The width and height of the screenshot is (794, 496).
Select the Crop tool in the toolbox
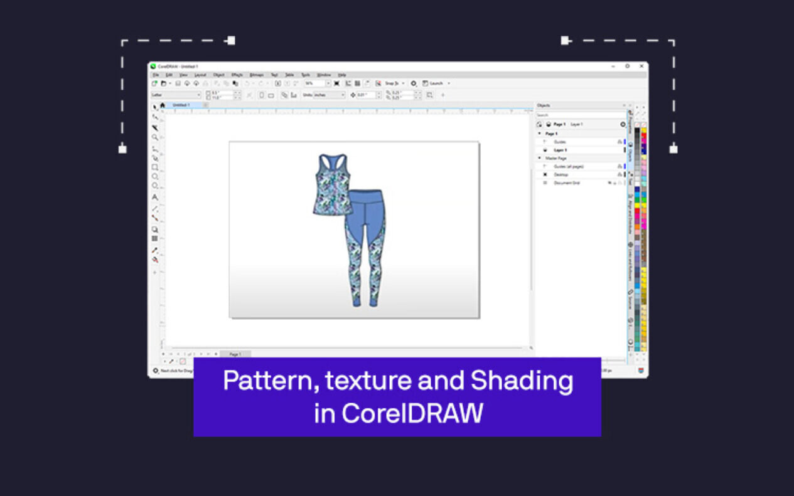(155, 127)
